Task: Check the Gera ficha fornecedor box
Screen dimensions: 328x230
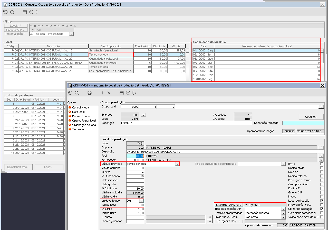Action: click(x=322, y=213)
